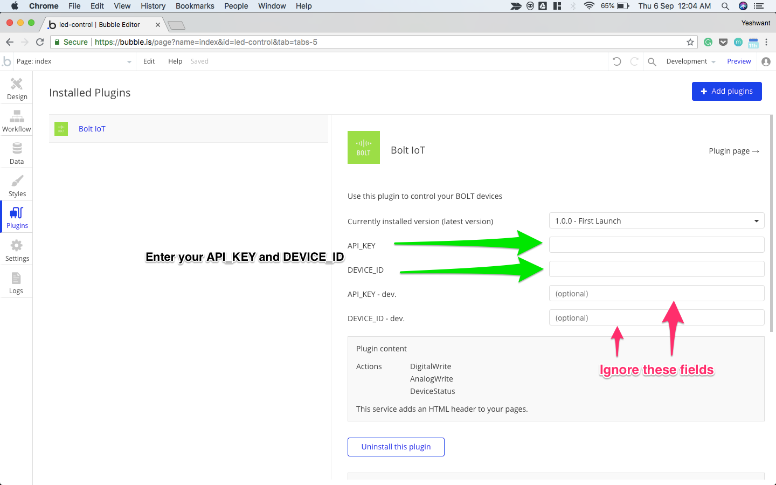
Task: Click the redo arrow icon
Action: tap(634, 61)
